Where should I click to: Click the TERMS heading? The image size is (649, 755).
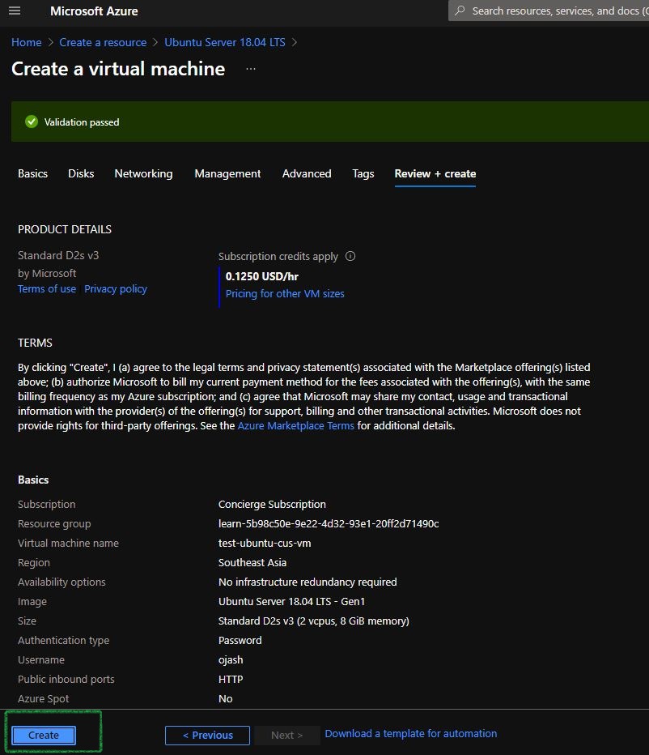coord(35,343)
